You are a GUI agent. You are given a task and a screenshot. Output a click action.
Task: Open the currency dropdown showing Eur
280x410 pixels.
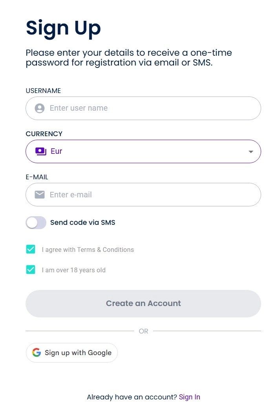click(143, 151)
